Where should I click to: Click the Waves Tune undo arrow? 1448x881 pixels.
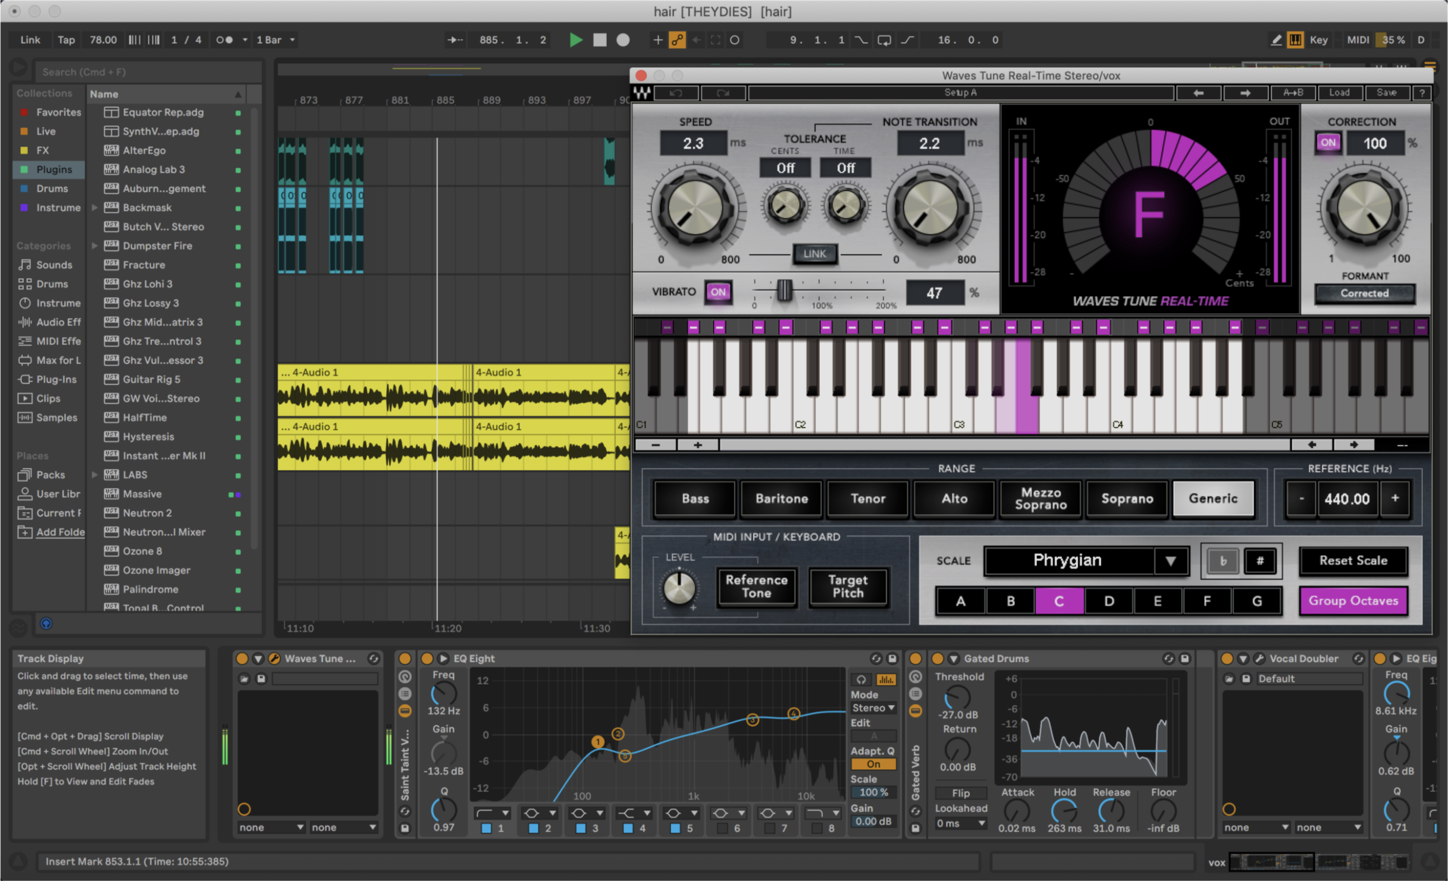click(x=676, y=93)
